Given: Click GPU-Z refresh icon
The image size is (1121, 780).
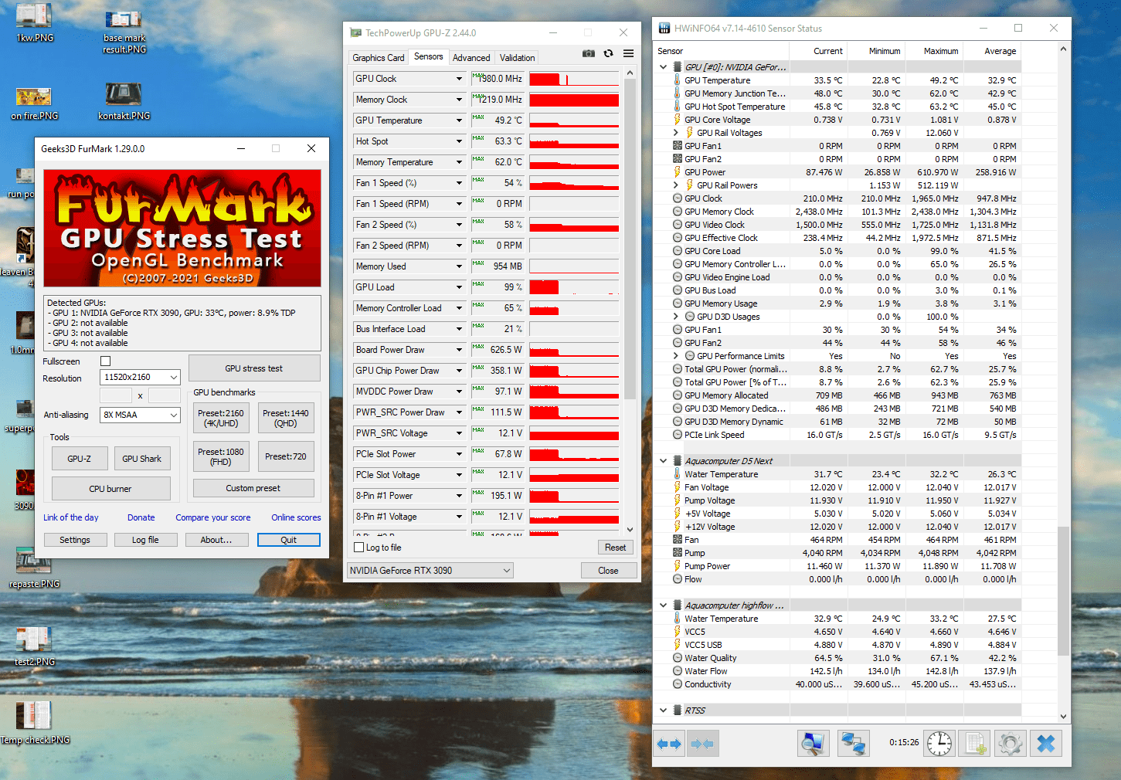Looking at the screenshot, I should tap(609, 53).
